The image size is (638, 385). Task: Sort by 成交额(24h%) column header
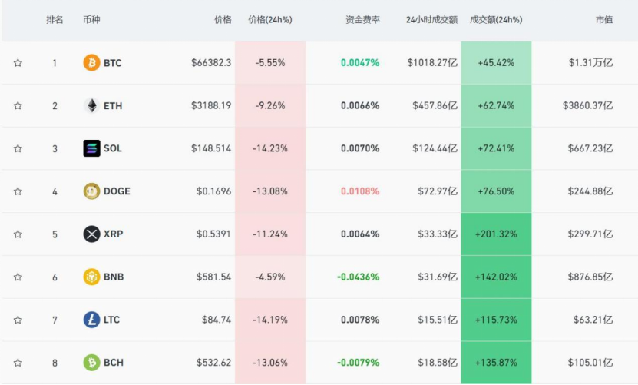point(496,19)
